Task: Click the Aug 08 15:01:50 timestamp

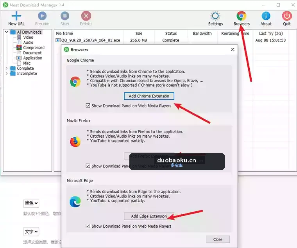Action: (270, 40)
